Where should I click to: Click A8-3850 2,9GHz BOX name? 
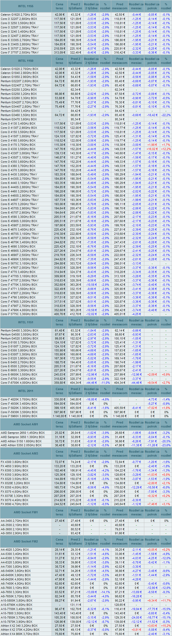[x=15, y=533]
